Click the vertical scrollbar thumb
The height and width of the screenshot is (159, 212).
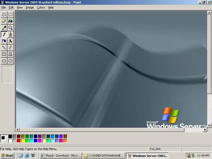(209, 54)
